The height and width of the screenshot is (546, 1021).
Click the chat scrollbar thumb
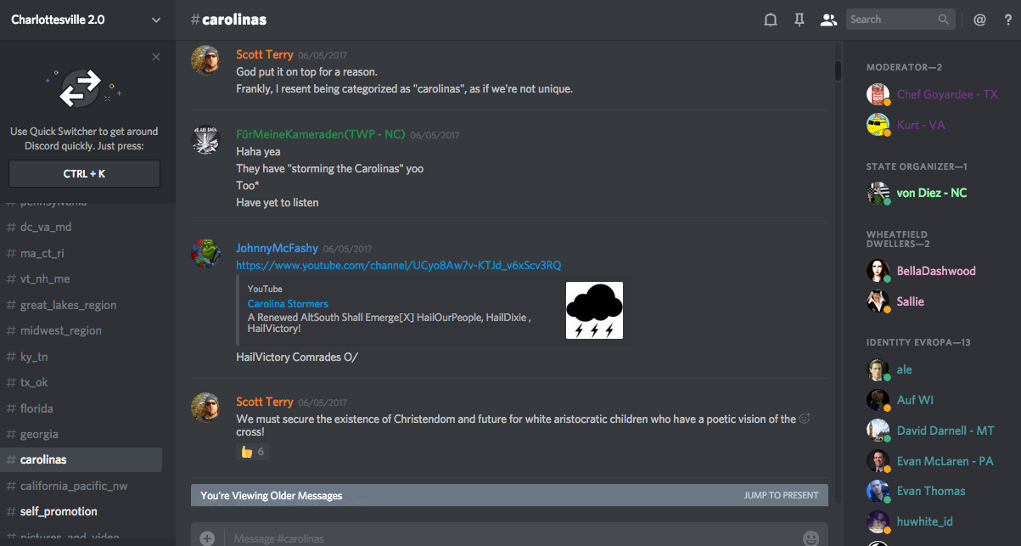(838, 70)
